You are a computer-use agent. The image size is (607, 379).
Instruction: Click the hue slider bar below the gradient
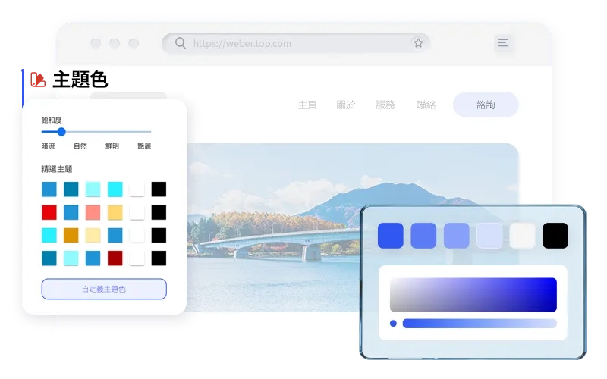click(479, 324)
